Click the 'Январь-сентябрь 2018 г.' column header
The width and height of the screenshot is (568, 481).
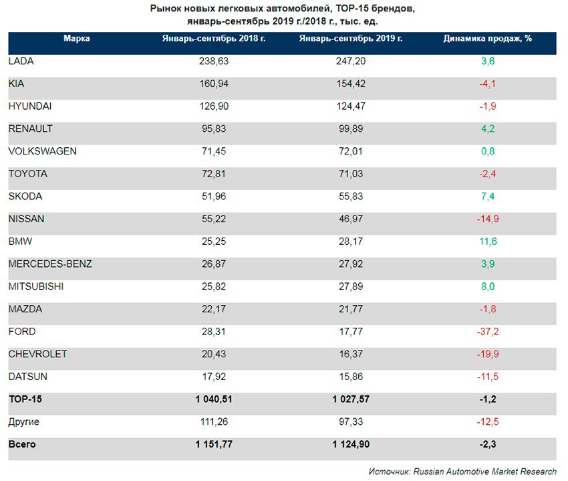tap(214, 38)
